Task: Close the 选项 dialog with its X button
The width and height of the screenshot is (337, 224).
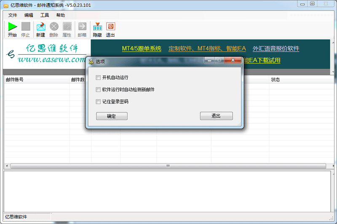Action: 233,60
